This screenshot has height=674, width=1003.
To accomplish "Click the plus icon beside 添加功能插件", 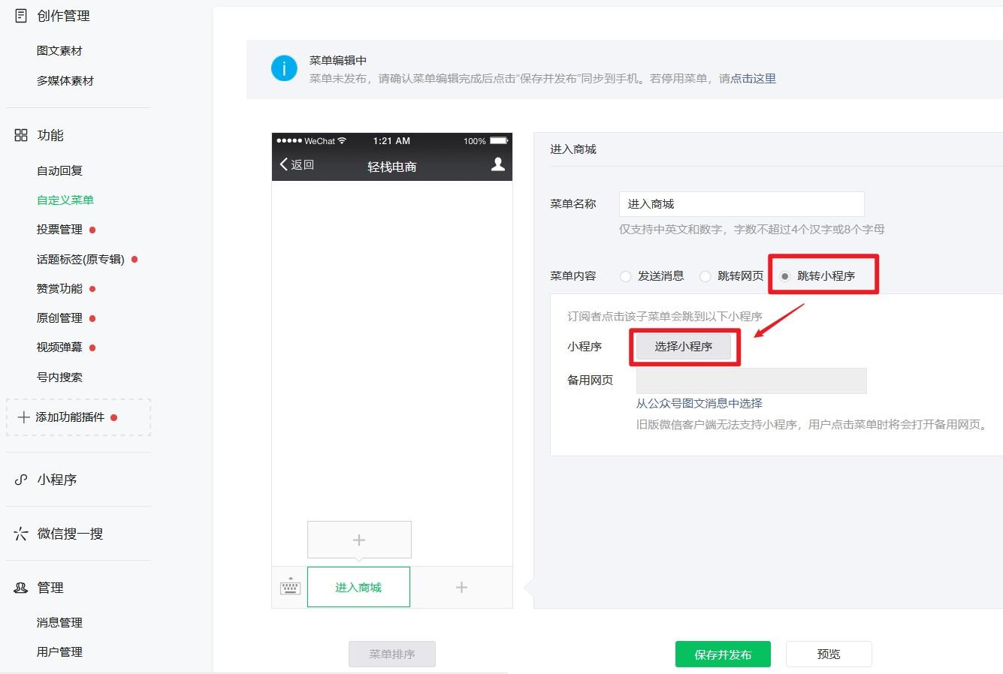I will pyautogui.click(x=24, y=417).
